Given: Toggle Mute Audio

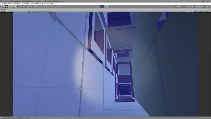Looking at the screenshot, I should point(196,11).
